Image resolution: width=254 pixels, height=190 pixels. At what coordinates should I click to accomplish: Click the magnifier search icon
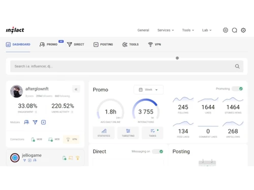237,66
